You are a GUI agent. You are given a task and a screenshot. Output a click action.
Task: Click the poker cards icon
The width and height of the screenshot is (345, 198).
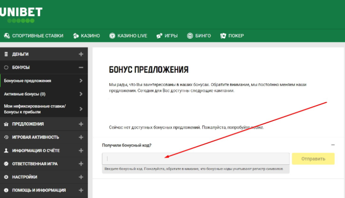tap(223, 36)
